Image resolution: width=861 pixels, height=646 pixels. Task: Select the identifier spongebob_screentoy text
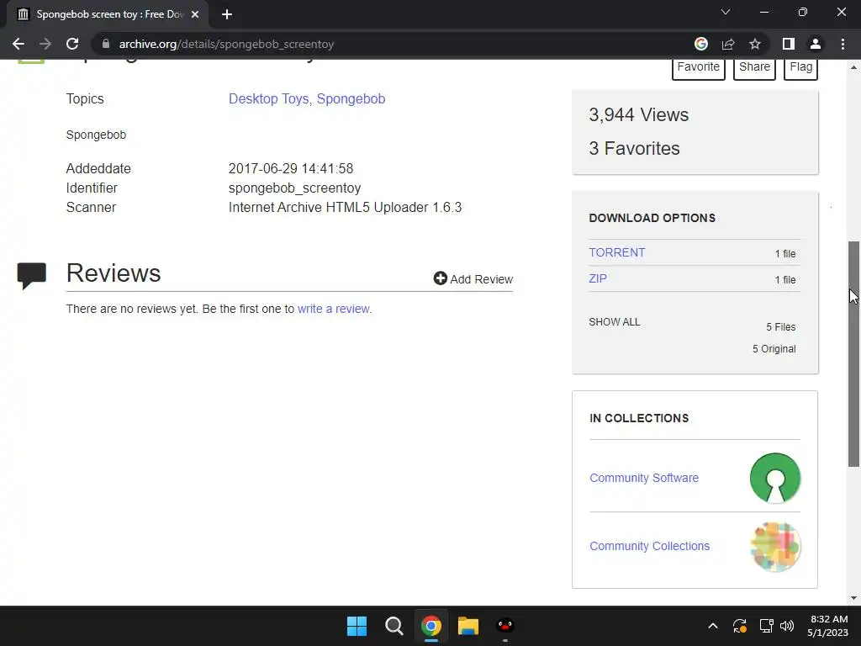[x=295, y=188]
